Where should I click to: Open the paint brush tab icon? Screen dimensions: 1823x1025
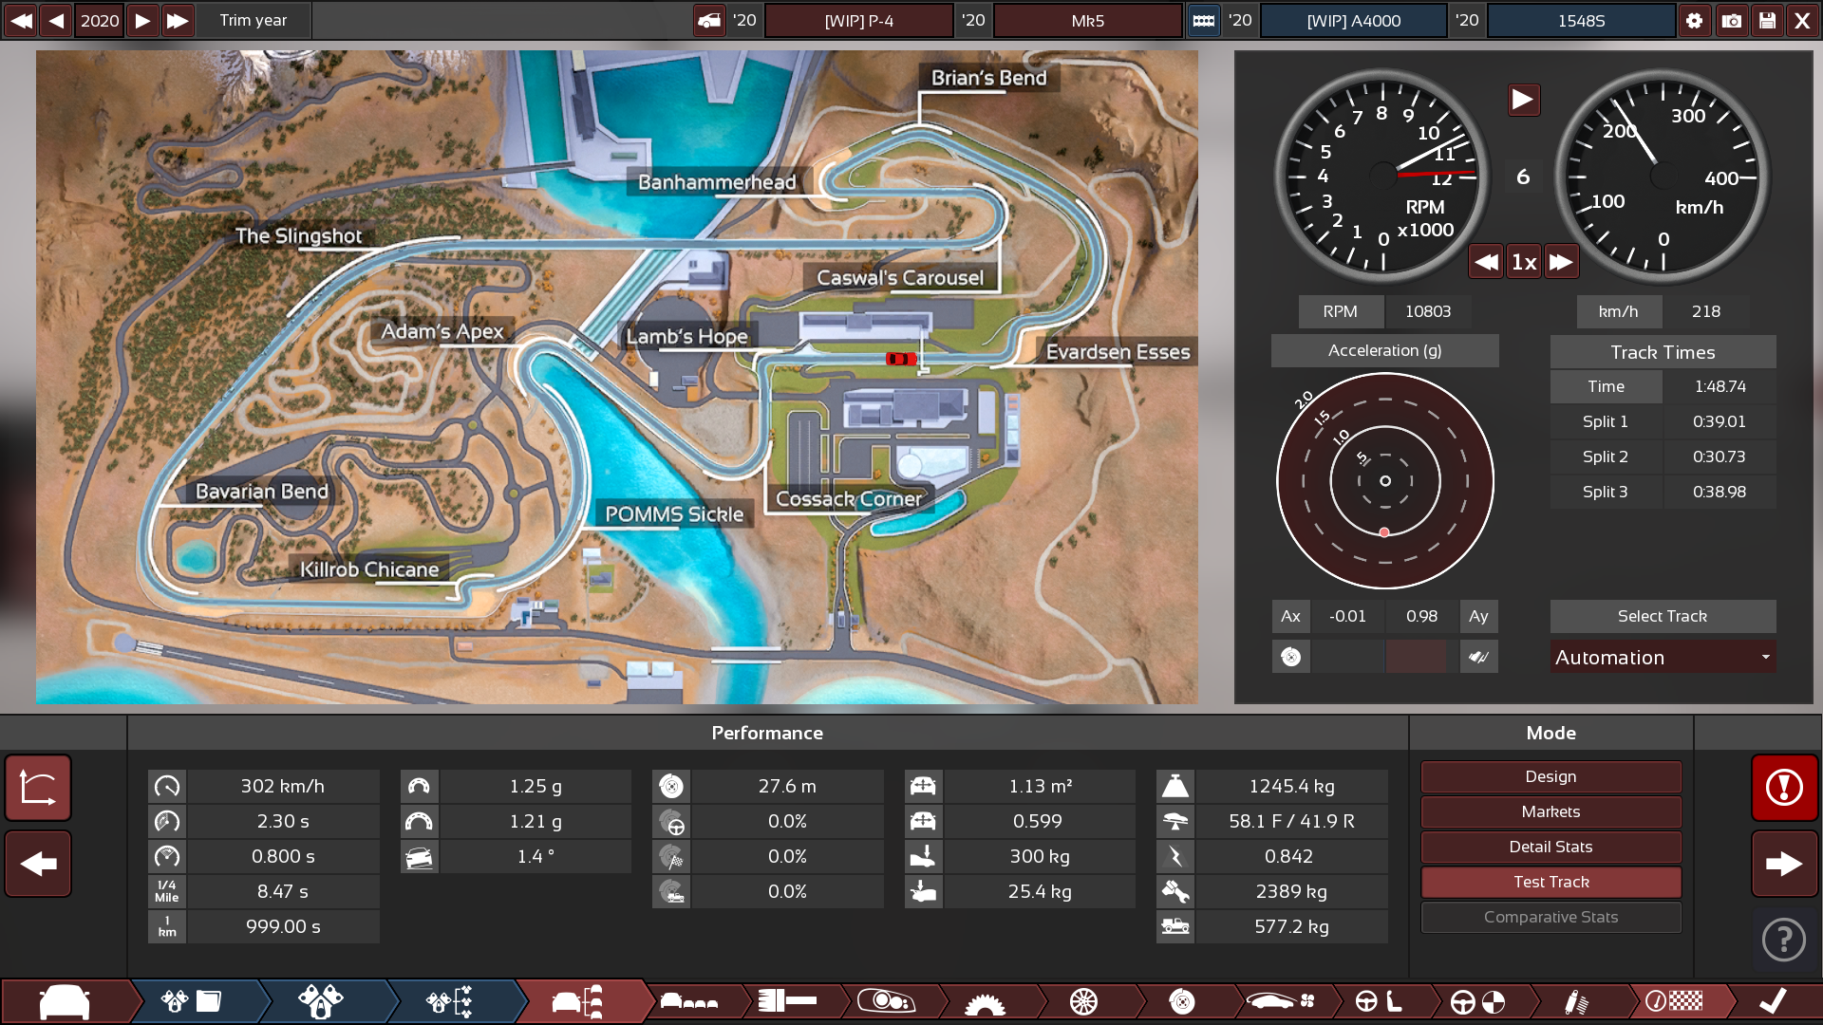pyautogui.click(x=788, y=1001)
